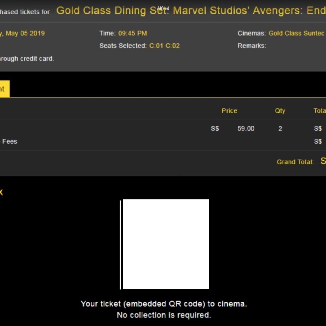
Task: Click the 59.00 price amount
Action: [x=246, y=129]
